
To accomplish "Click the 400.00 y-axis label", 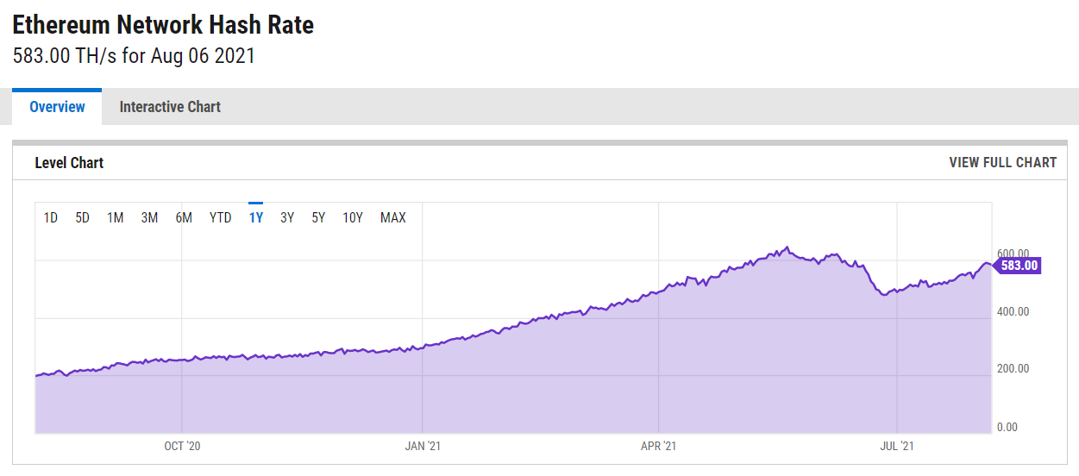I will (x=1013, y=311).
